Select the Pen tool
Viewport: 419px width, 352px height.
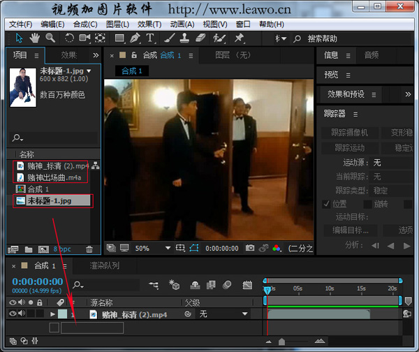click(135, 38)
